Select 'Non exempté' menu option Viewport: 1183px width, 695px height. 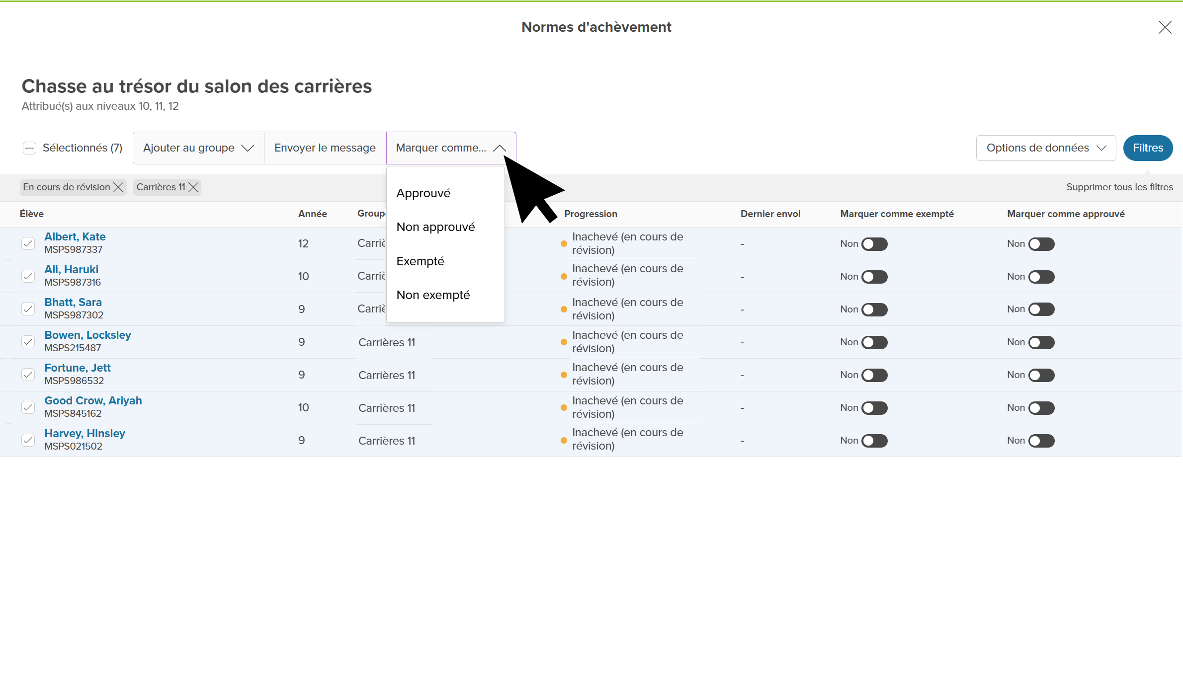point(433,295)
